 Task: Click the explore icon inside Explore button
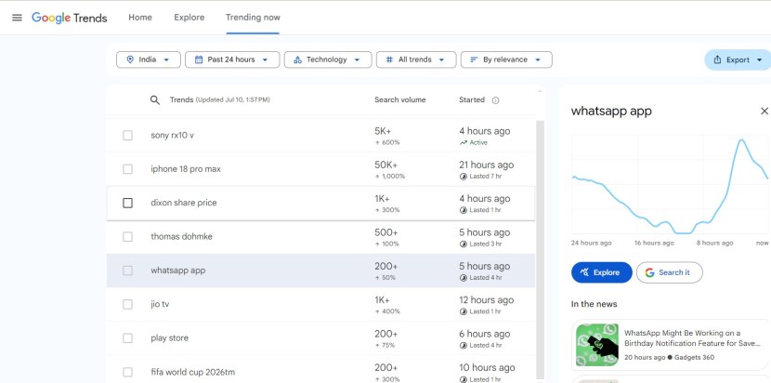(584, 272)
